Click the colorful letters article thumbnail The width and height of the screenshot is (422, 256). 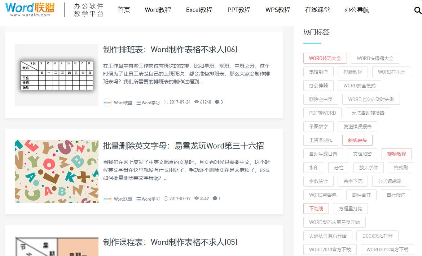(57, 171)
